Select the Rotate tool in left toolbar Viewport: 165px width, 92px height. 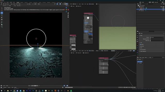pyautogui.click(x=2, y=15)
